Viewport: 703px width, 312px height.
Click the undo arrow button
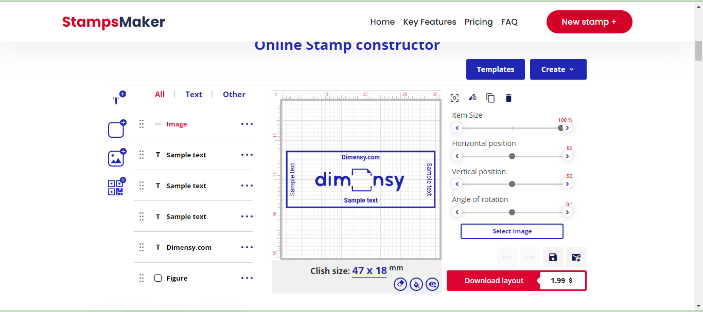(x=507, y=258)
